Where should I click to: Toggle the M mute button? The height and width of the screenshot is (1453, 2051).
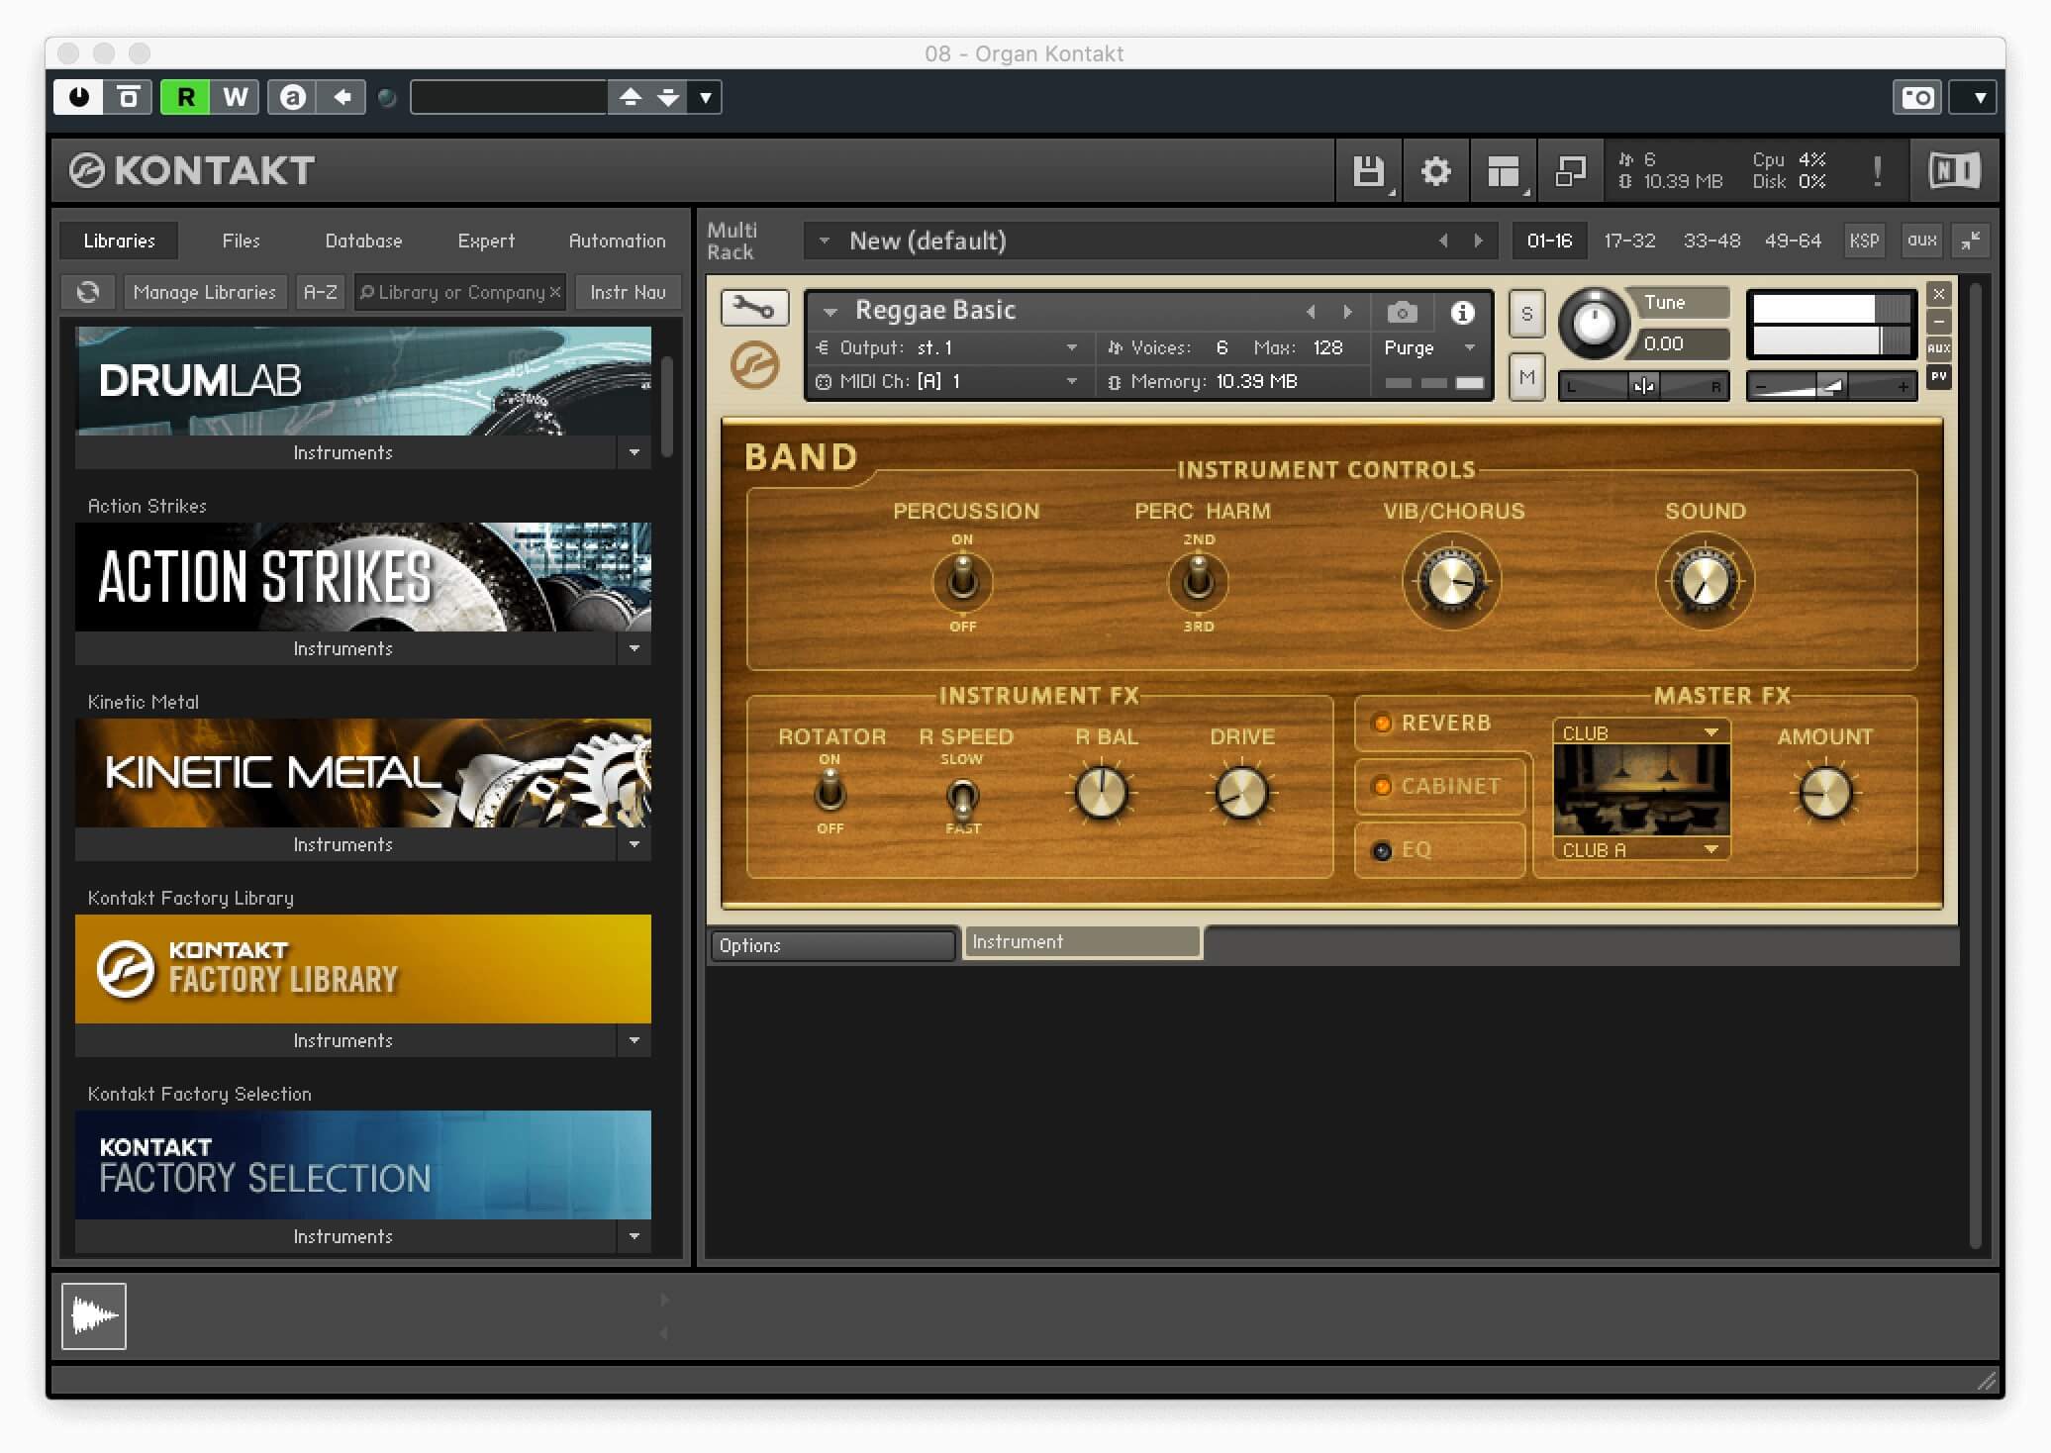click(x=1526, y=377)
